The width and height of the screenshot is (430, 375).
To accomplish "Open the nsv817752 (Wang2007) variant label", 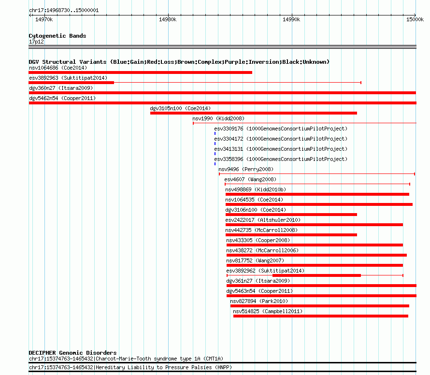I will pyautogui.click(x=255, y=260).
